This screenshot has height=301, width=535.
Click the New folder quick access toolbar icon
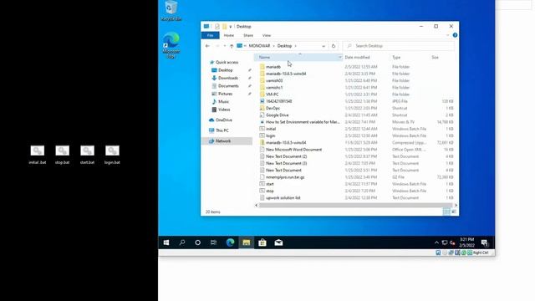pyautogui.click(x=225, y=26)
